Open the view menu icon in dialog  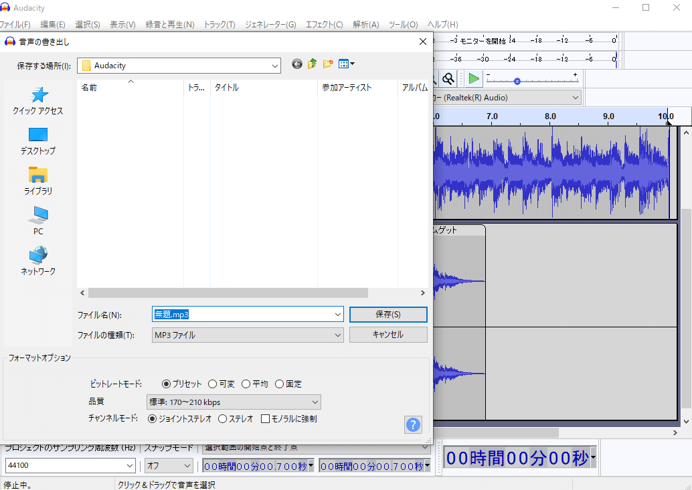pyautogui.click(x=347, y=64)
